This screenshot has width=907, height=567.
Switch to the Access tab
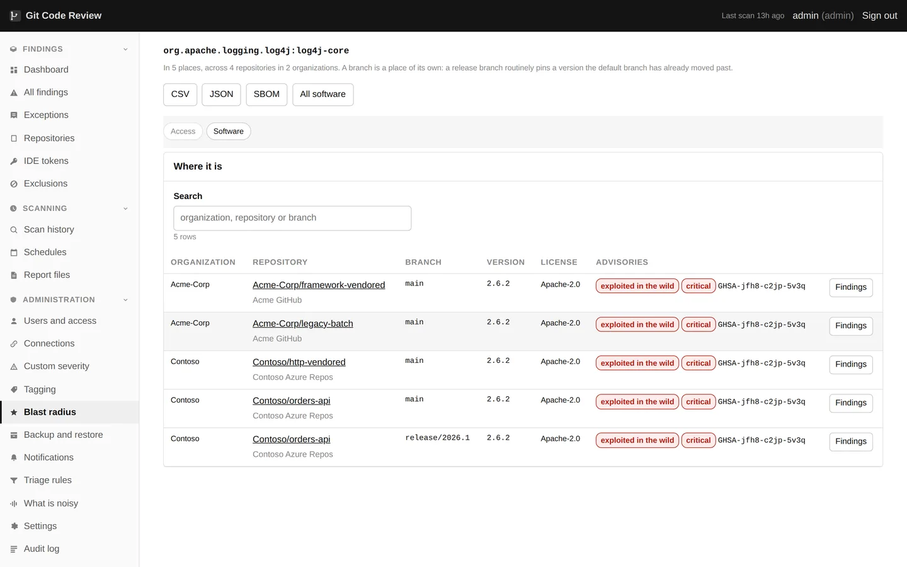point(183,131)
